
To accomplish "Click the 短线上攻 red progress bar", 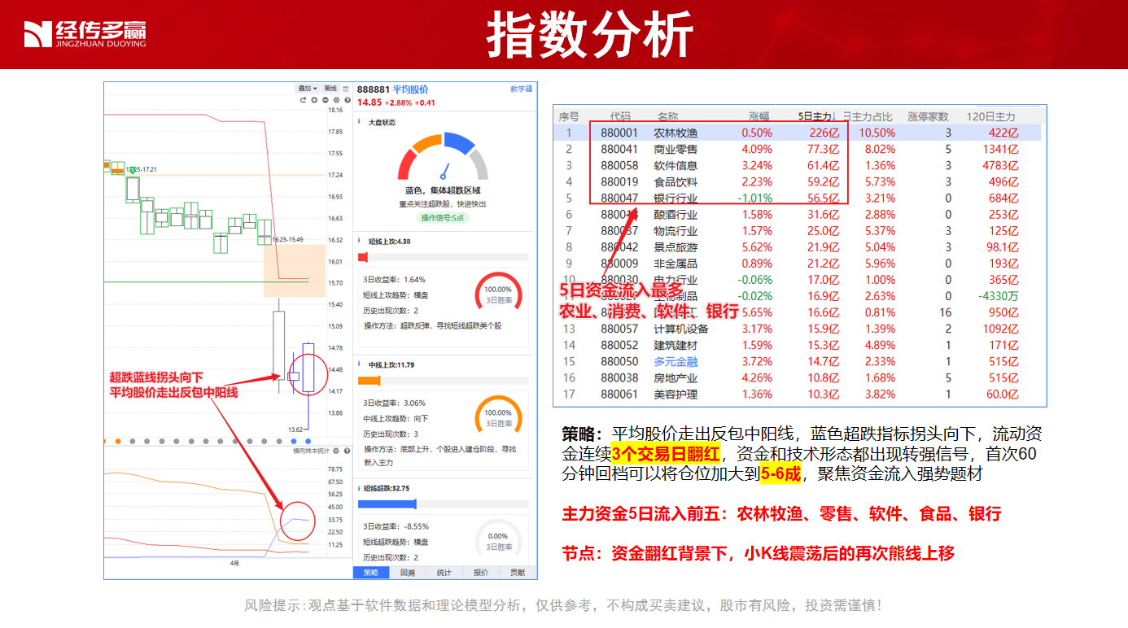I will point(363,257).
